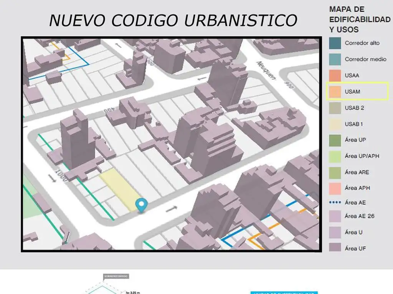Viewport: 393px width, 294px height.
Task: Click the Área U legend swatch
Action: tap(335, 232)
